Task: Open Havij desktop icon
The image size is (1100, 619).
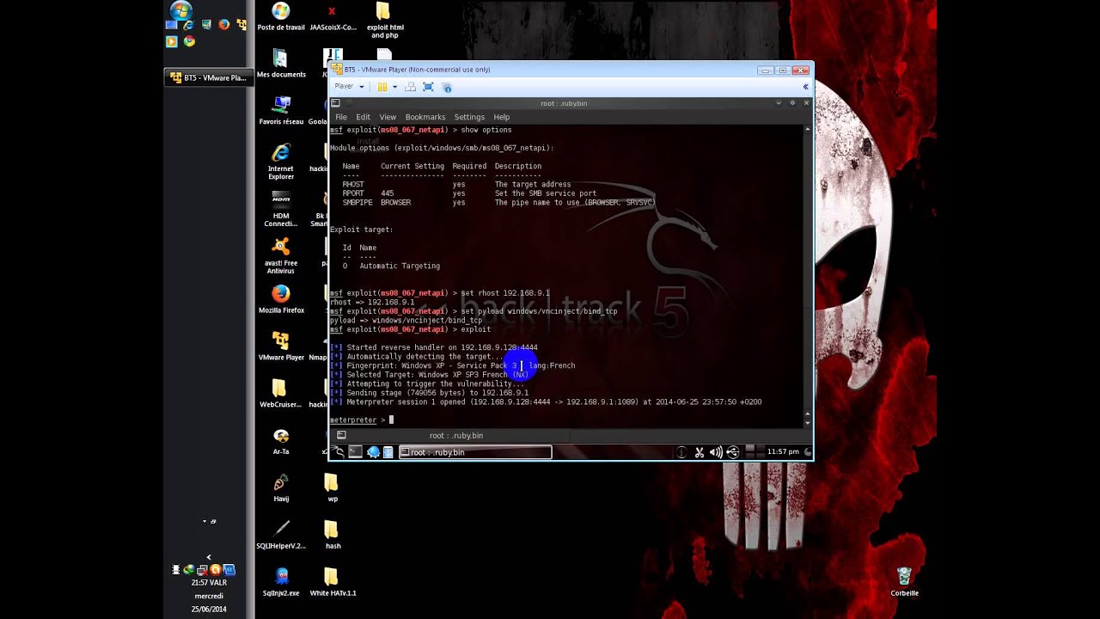Action: (x=281, y=488)
